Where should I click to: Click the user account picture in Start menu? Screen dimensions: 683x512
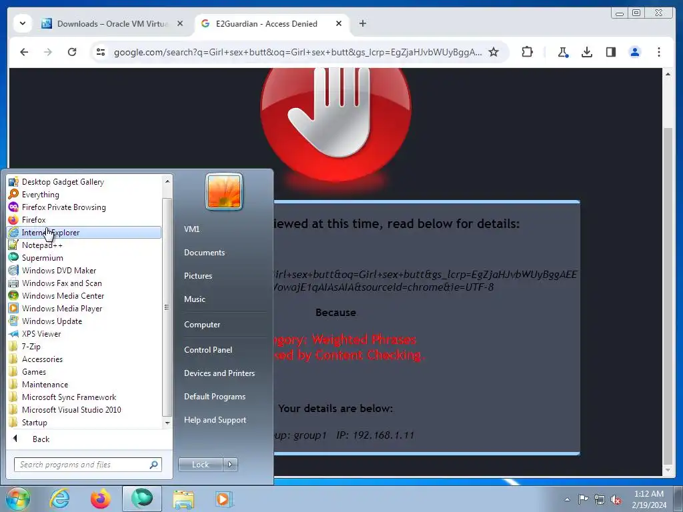(224, 191)
